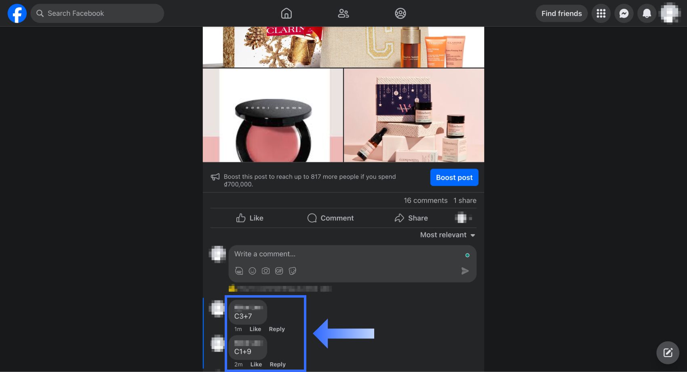The height and width of the screenshot is (372, 687).
Task: Click the Search Facebook field
Action: [x=97, y=13]
